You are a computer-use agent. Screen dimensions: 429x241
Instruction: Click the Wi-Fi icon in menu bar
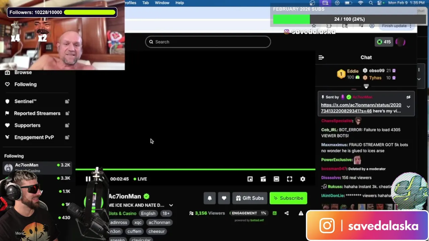tap(361, 3)
